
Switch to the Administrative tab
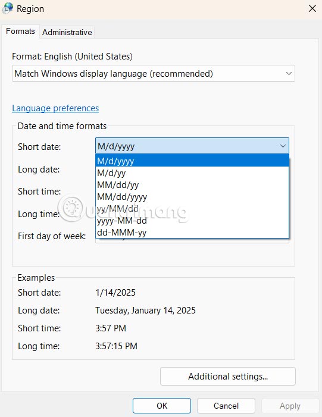(x=67, y=32)
